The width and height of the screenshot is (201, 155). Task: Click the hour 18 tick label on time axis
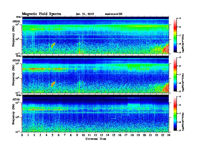click(132, 135)
